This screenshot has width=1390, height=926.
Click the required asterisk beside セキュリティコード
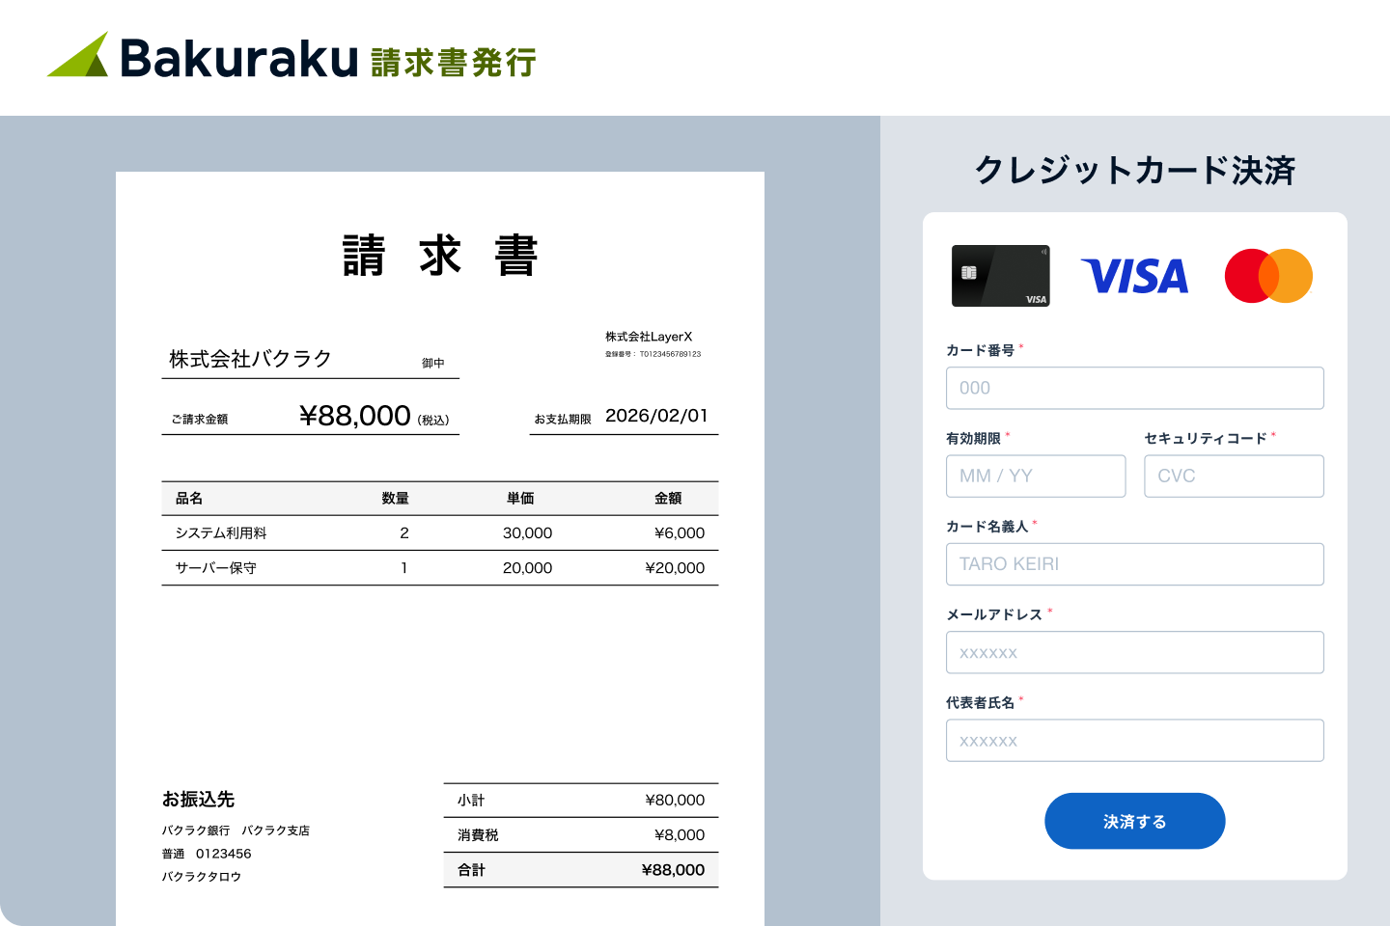1272,434
